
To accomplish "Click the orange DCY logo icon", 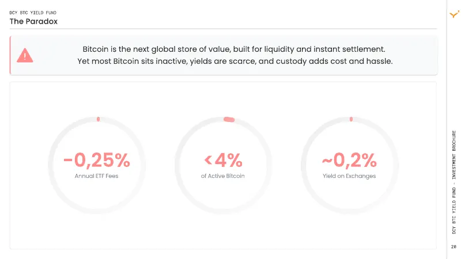I will [x=454, y=14].
